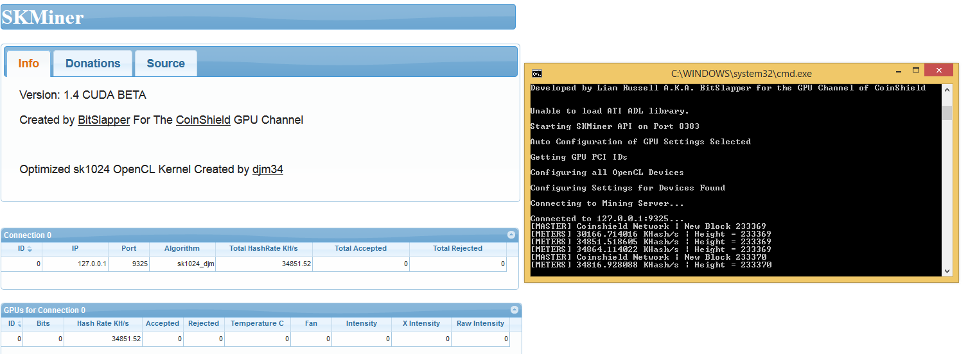The image size is (968, 354).
Task: Sort GPU table by Hash Rate KH/s
Action: click(103, 324)
